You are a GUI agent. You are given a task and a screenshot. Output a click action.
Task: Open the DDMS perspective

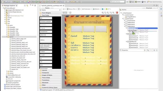(138, 2)
